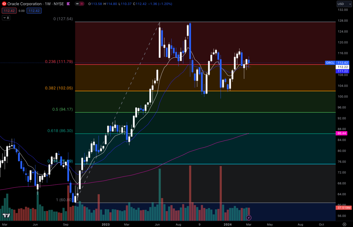Click the O113.58 open price value

click(x=95, y=4)
